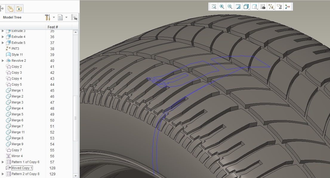330x178 pixels.
Task: Select the Merge 9 feature
Action: (x=18, y=144)
